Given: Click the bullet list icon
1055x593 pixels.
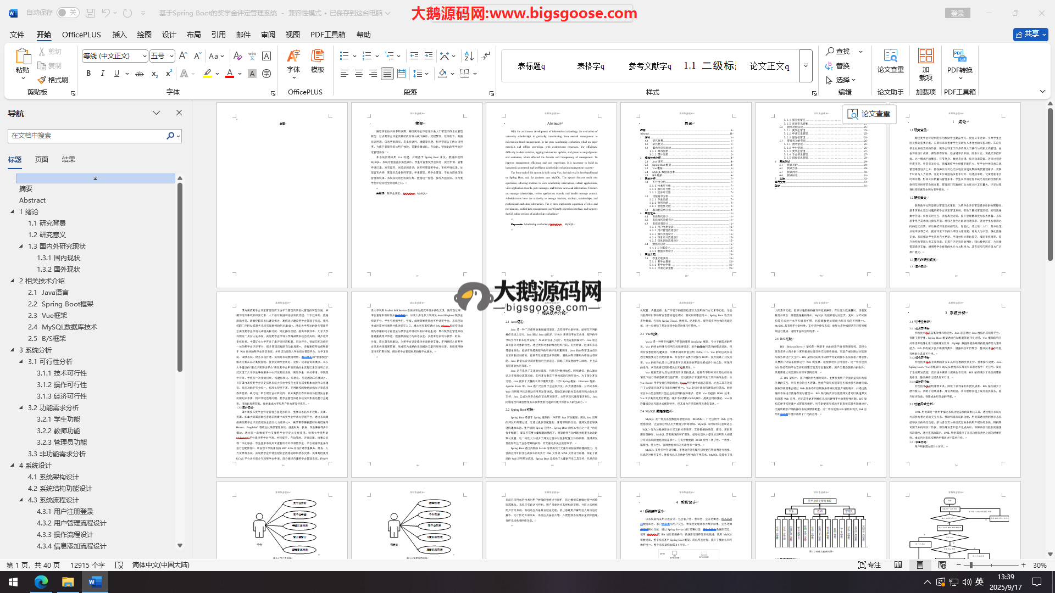Looking at the screenshot, I should [x=344, y=56].
